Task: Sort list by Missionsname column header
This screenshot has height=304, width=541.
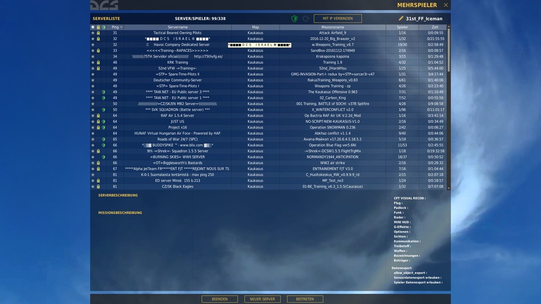Action: tap(333, 27)
